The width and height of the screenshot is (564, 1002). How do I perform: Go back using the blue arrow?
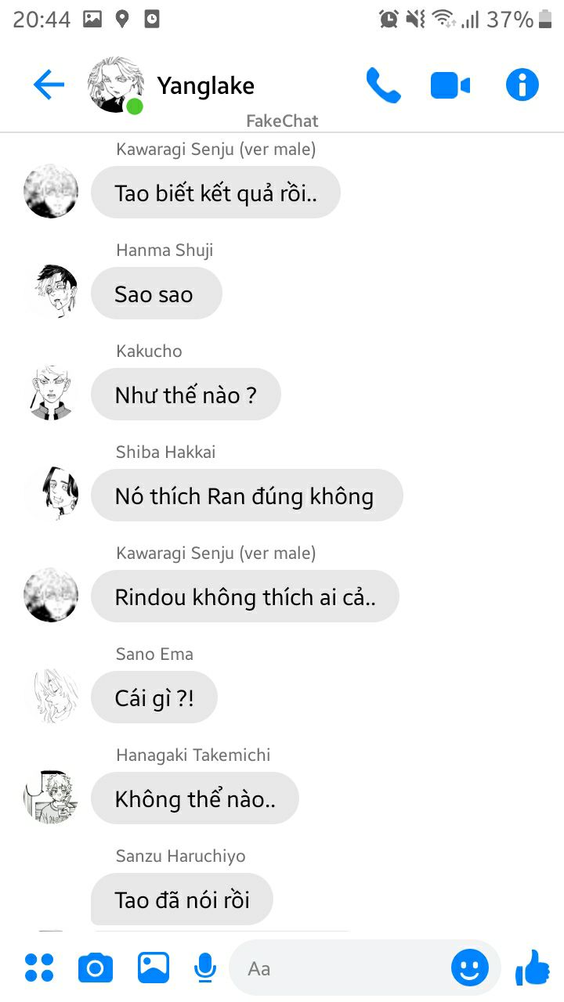coord(49,85)
